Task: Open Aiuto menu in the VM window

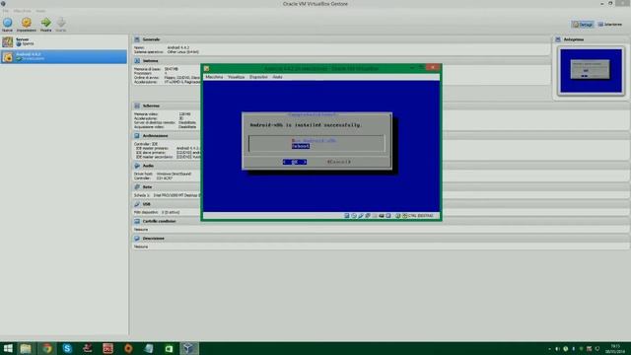Action: pos(277,77)
